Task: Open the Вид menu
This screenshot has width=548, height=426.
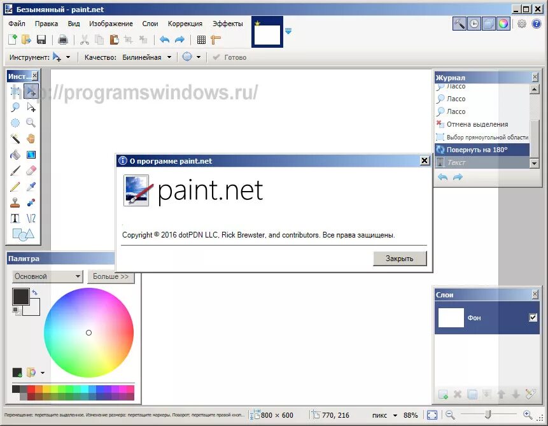Action: (x=74, y=24)
